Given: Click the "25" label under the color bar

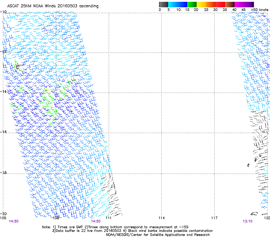Looking at the screenshot, I should [206, 10].
